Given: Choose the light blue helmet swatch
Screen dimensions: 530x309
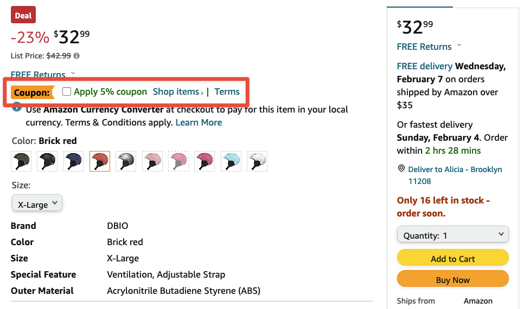Looking at the screenshot, I should (231, 161).
